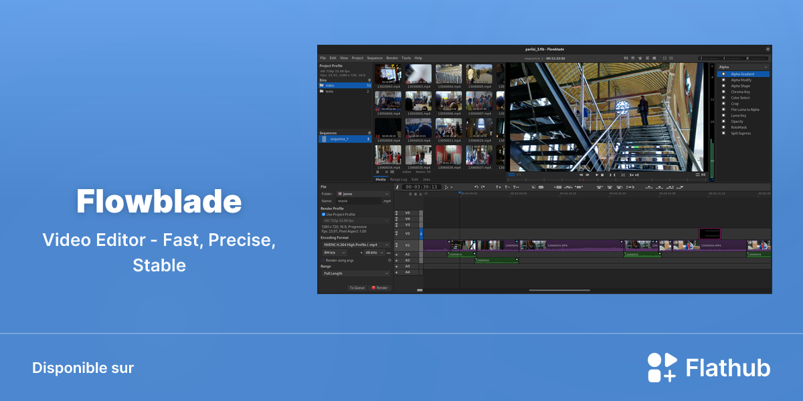Toggle mute on audio track A2

[396, 260]
